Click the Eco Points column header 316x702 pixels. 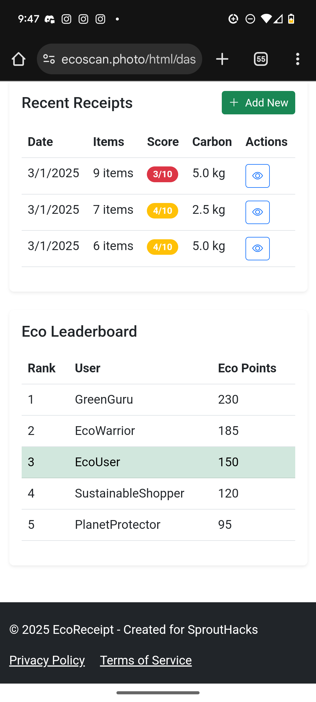(247, 368)
